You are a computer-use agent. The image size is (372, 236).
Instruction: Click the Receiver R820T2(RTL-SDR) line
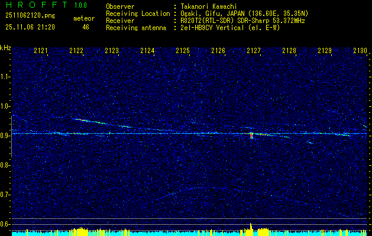242,21
